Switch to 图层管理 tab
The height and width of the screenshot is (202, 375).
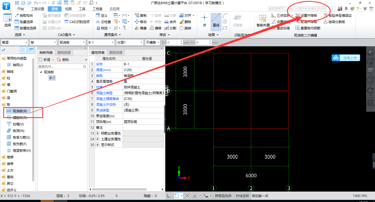tap(116, 53)
